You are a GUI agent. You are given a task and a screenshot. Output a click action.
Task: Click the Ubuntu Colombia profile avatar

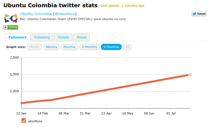(11, 18)
